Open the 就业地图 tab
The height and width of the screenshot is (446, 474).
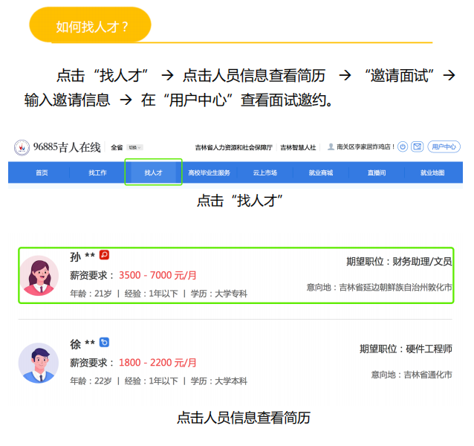pyautogui.click(x=432, y=172)
